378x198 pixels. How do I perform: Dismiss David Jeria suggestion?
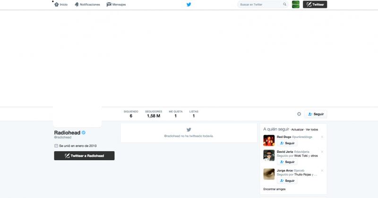point(322,152)
